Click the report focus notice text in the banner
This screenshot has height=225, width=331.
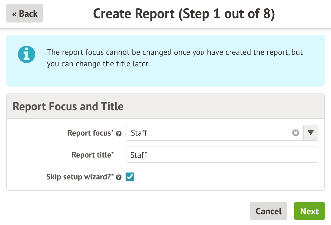point(175,58)
